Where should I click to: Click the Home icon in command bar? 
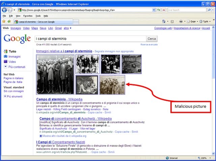164,21
